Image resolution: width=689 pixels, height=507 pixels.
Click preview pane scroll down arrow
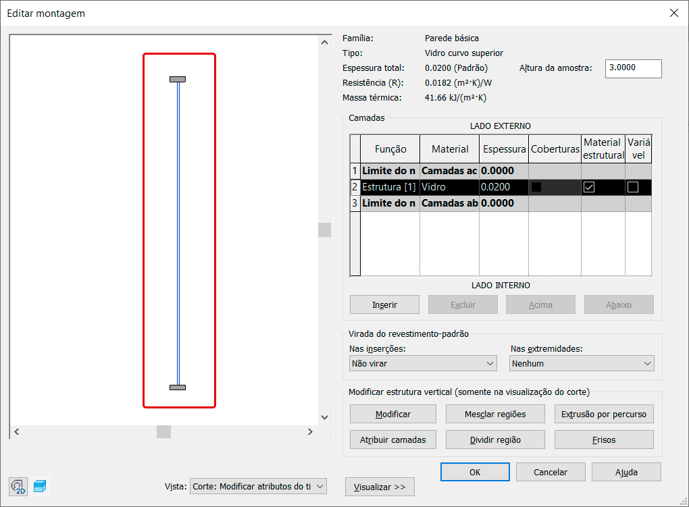click(x=324, y=418)
